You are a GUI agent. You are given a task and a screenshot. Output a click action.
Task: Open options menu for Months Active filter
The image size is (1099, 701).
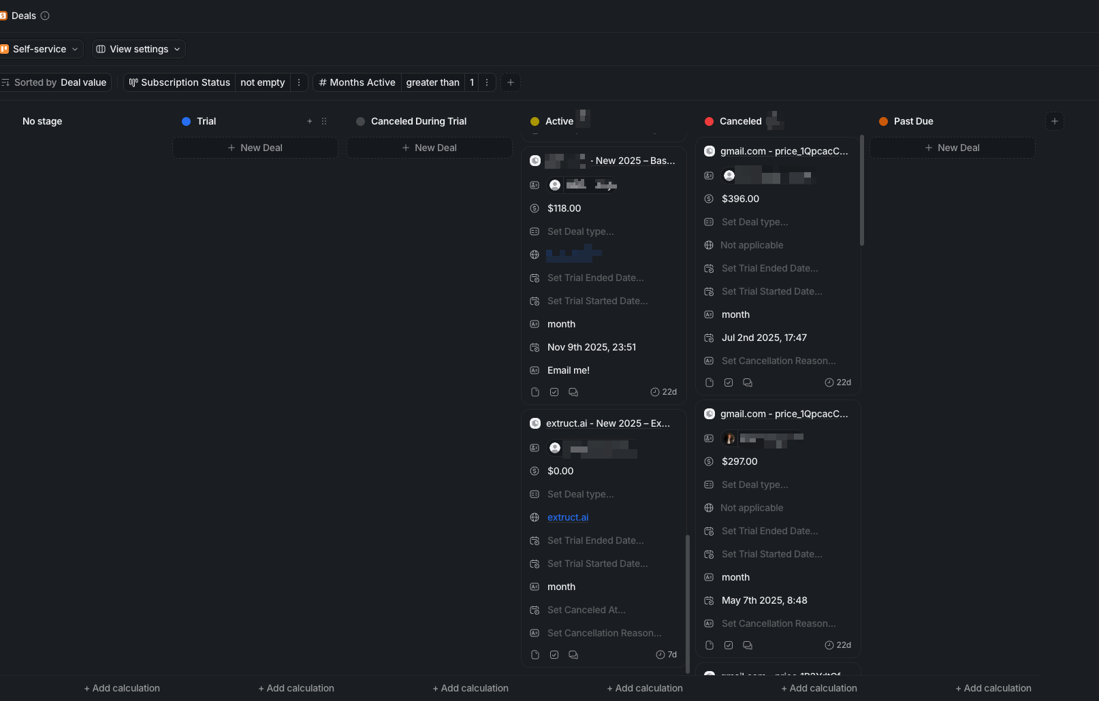pos(487,82)
